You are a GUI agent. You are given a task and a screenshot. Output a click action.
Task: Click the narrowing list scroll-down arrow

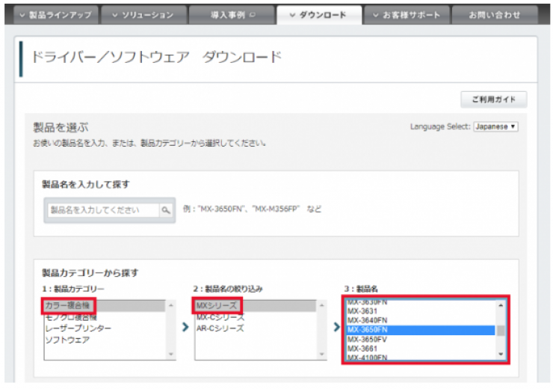tap(321, 354)
